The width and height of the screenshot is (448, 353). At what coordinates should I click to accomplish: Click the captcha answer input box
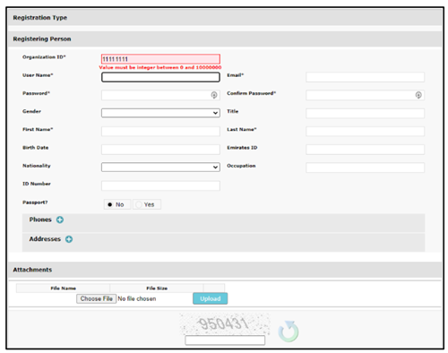click(225, 340)
